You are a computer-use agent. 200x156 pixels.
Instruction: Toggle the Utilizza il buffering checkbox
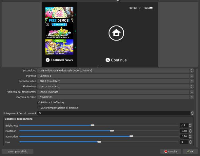[39, 102]
